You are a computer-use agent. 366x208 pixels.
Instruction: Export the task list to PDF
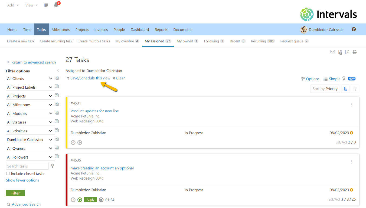347,52
